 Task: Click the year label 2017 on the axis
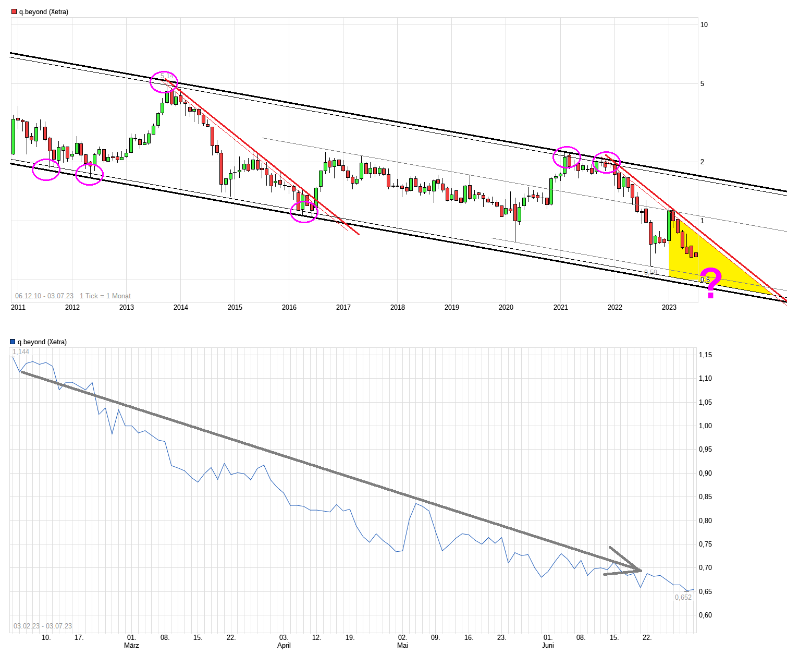click(343, 307)
